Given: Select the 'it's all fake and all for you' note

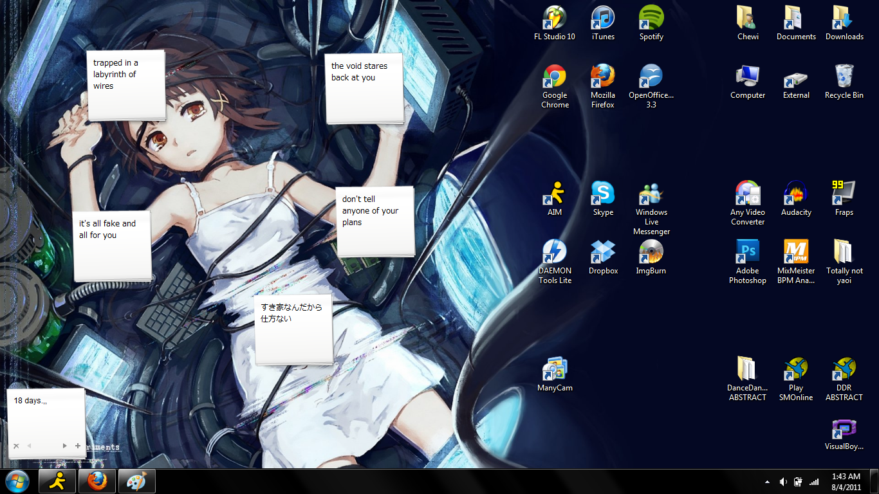Looking at the screenshot, I should (x=112, y=246).
